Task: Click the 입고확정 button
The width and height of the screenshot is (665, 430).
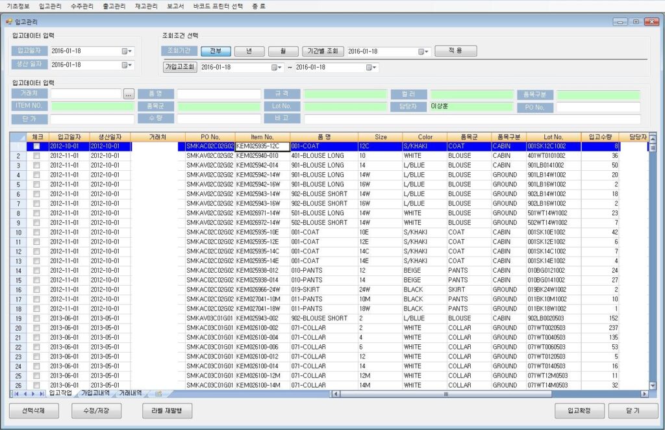Action: (x=579, y=411)
